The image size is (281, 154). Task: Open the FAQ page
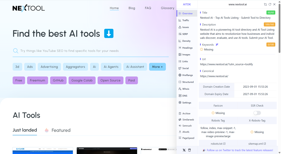tap(148, 8)
